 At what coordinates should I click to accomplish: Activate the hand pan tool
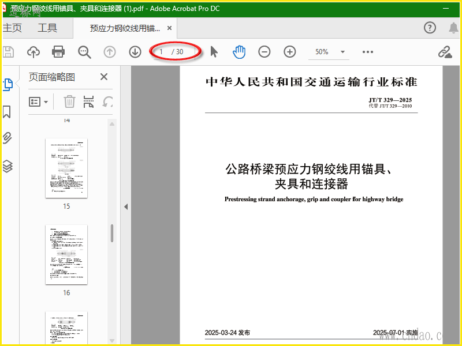pyautogui.click(x=239, y=52)
